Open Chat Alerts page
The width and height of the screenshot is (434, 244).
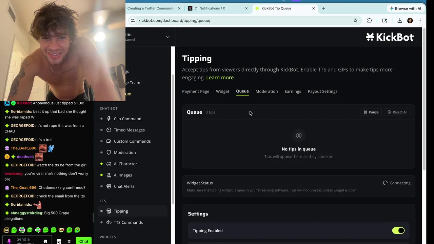[124, 186]
